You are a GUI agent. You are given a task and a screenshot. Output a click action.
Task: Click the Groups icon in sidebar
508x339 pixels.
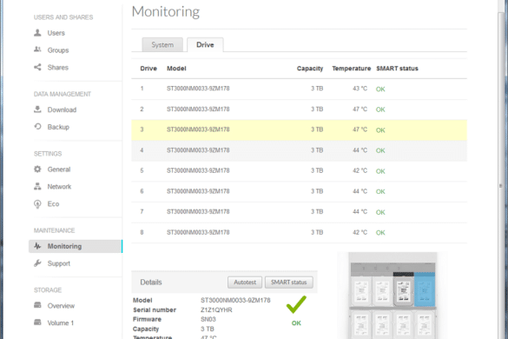point(37,50)
